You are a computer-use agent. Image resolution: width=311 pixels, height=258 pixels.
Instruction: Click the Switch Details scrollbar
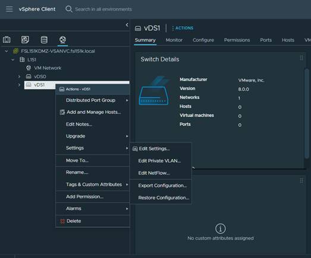pyautogui.click(x=307, y=113)
